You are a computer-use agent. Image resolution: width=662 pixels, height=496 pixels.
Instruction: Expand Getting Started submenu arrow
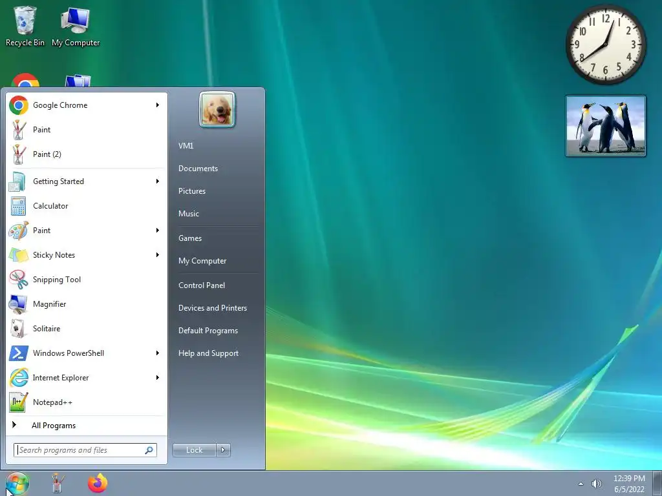(158, 181)
